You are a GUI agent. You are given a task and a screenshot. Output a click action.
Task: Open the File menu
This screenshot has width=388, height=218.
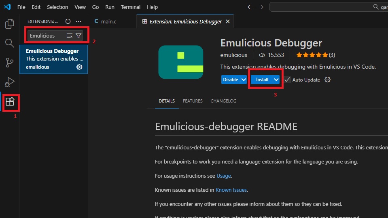(21, 7)
